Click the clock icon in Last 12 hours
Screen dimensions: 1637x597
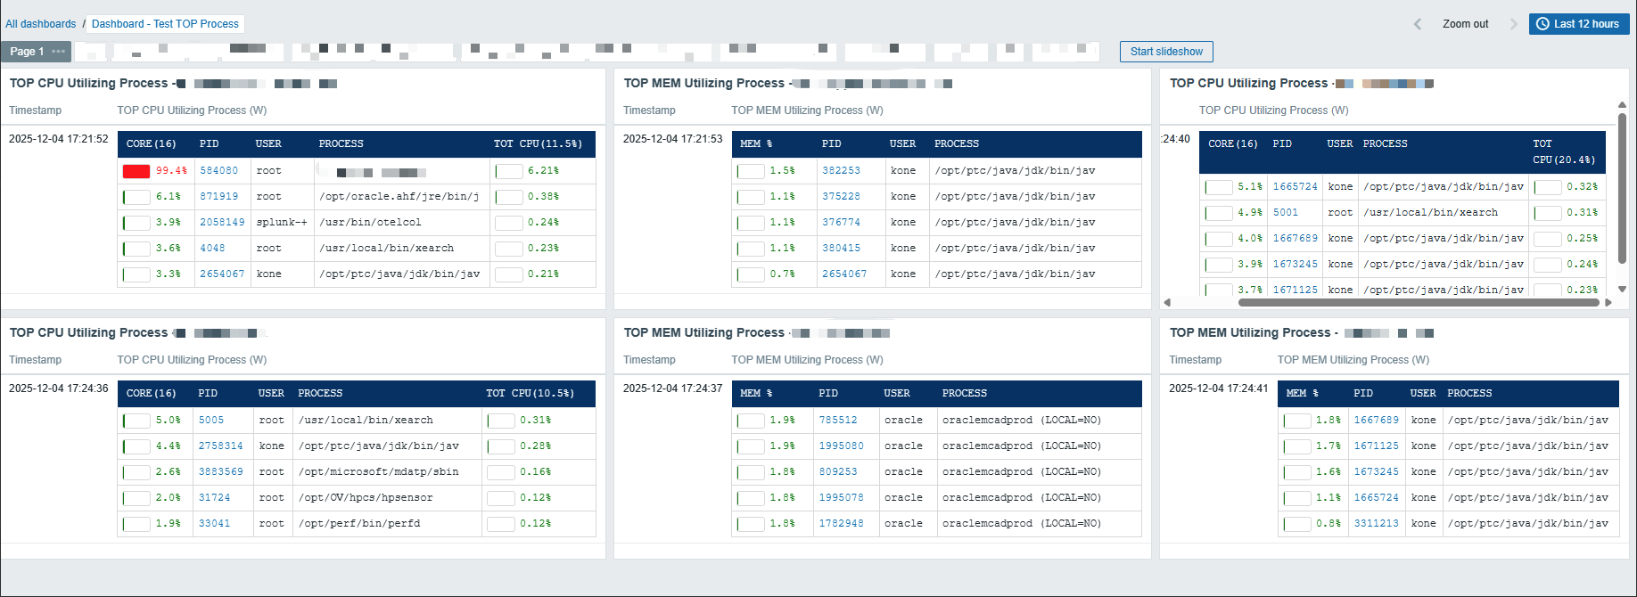[x=1542, y=24]
